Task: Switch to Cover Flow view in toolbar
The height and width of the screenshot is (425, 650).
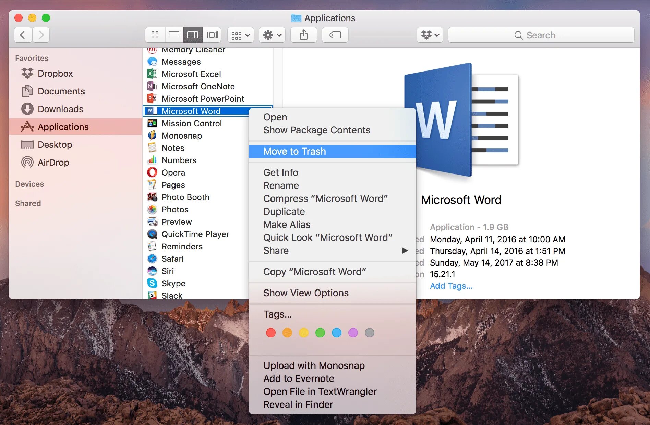Action: (212, 35)
